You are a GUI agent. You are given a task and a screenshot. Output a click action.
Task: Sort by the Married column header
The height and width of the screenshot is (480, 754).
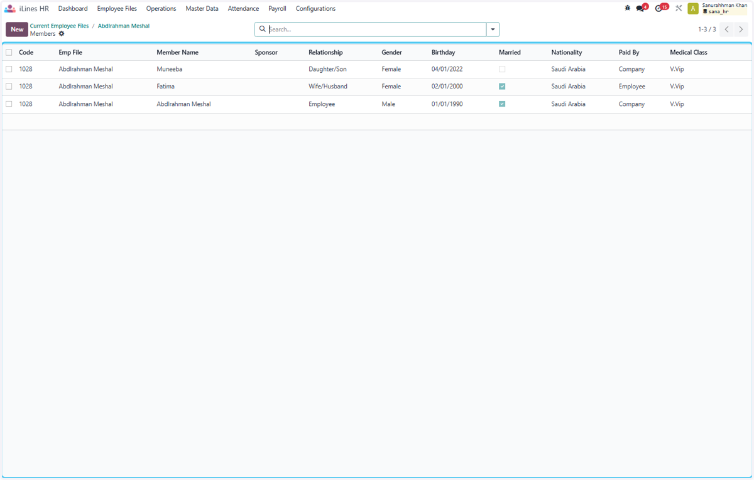(x=510, y=53)
